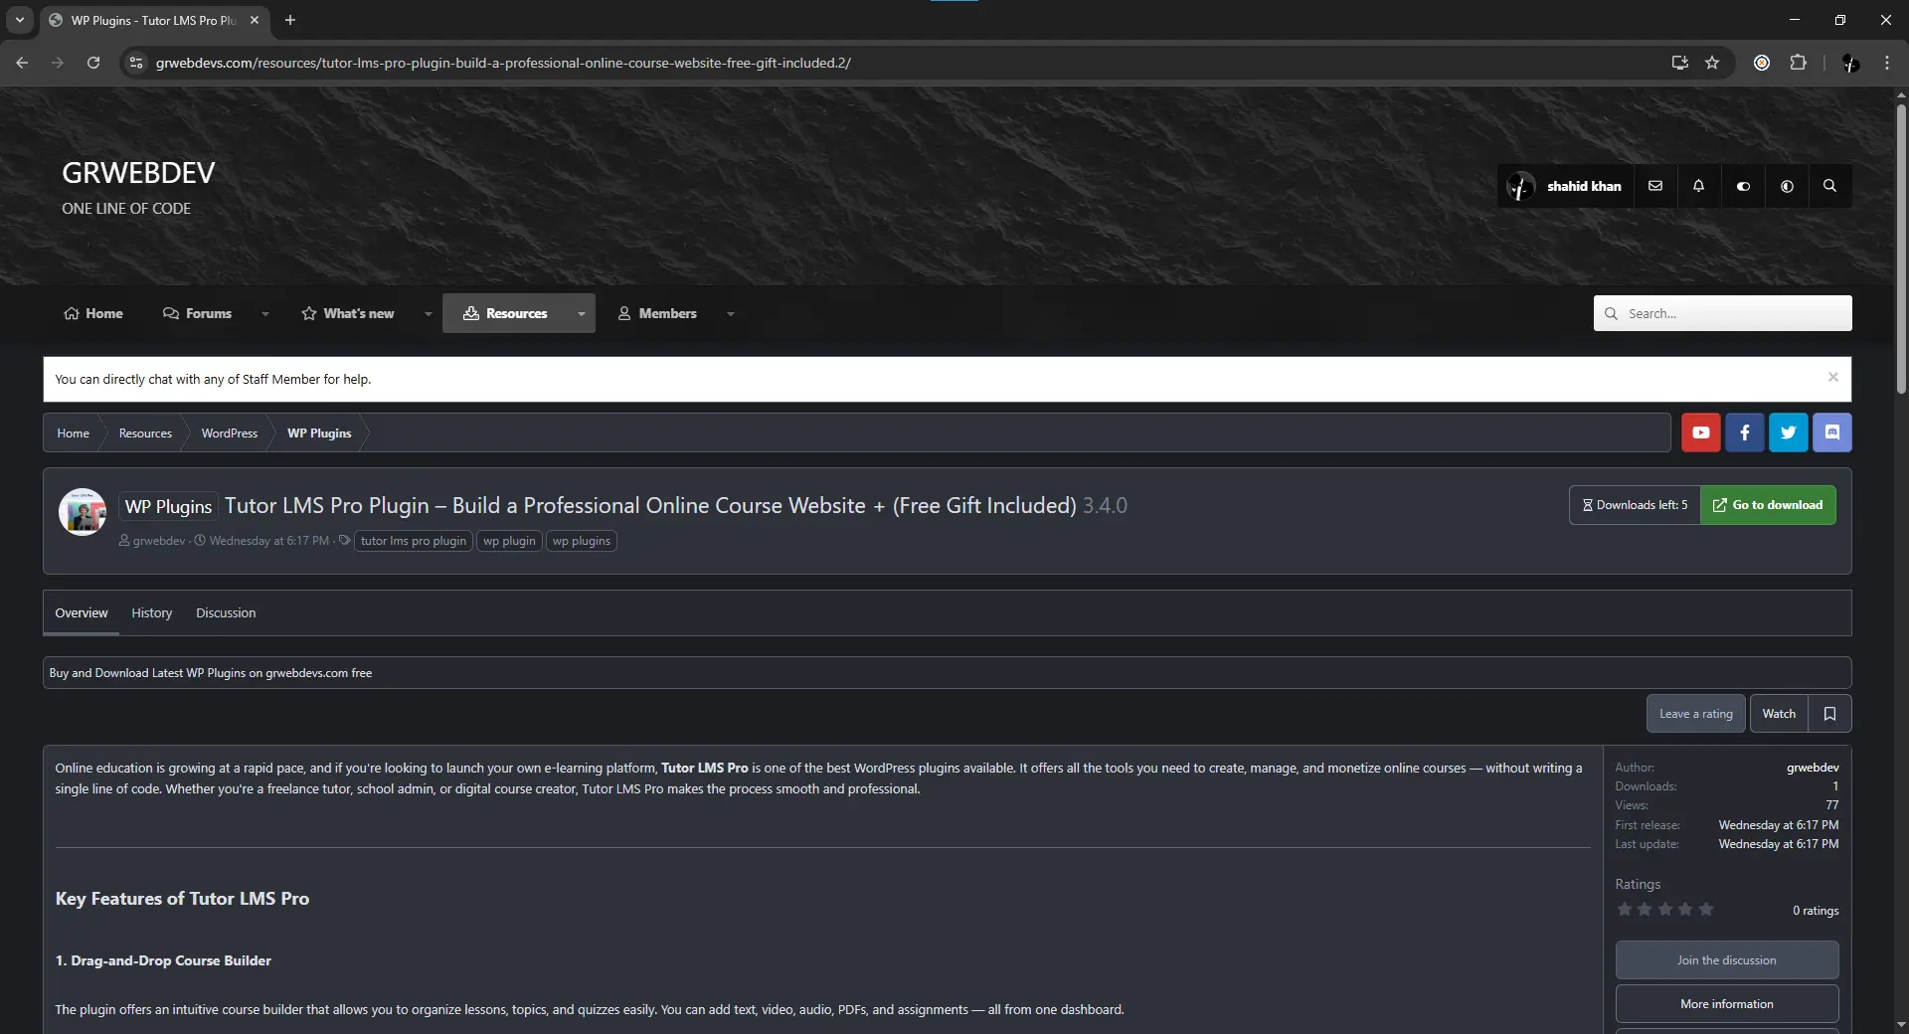The height and width of the screenshot is (1034, 1909).
Task: Click the star rating bar
Action: [x=1664, y=910]
